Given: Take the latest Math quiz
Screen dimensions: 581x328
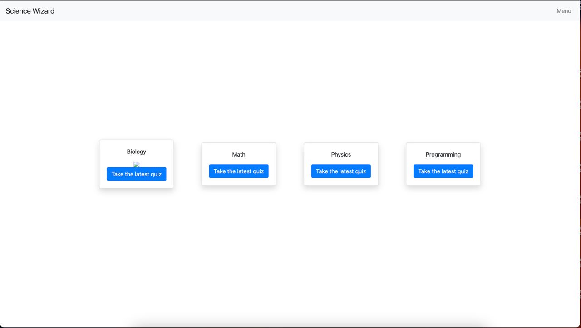Looking at the screenshot, I should pyautogui.click(x=239, y=171).
